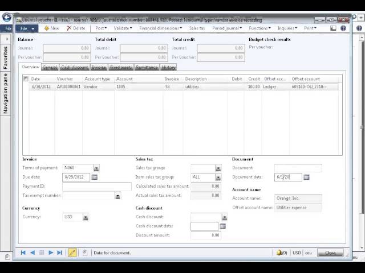This screenshot has width=365, height=273.
Task: Click the Vendor account type cell
Action: click(99, 87)
